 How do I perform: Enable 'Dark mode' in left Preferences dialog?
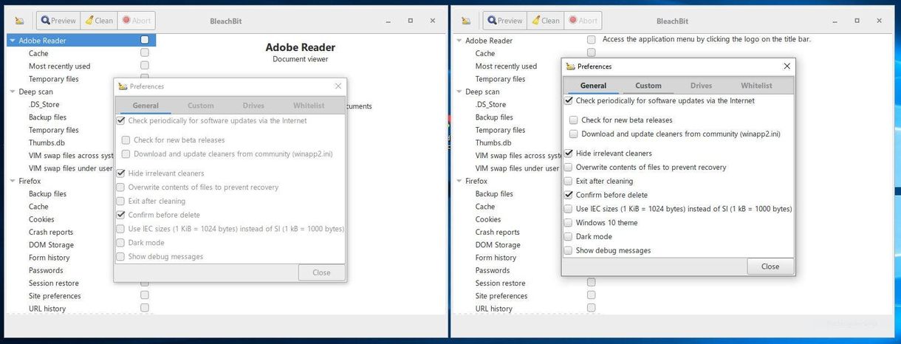click(x=120, y=243)
